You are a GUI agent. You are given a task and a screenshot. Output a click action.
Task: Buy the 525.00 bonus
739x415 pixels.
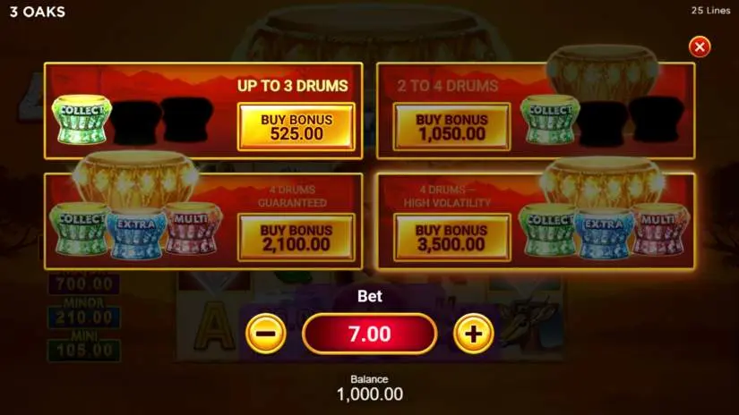(x=296, y=127)
